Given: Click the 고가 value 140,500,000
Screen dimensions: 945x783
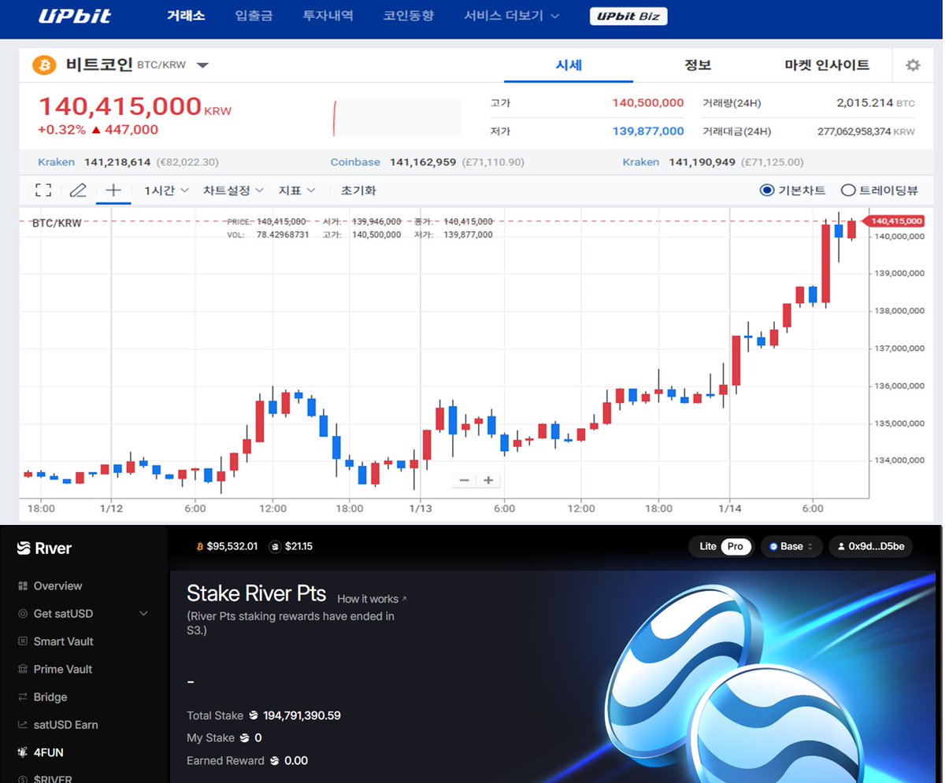Looking at the screenshot, I should coord(648,103).
